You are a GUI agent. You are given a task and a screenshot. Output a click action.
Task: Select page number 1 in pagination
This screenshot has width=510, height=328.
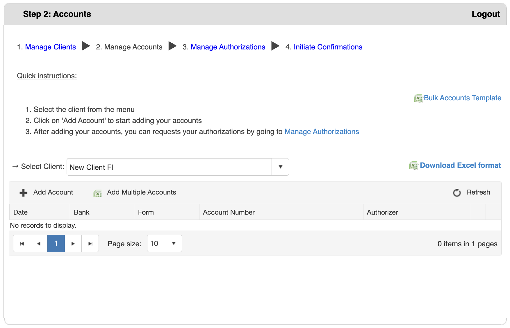point(56,243)
